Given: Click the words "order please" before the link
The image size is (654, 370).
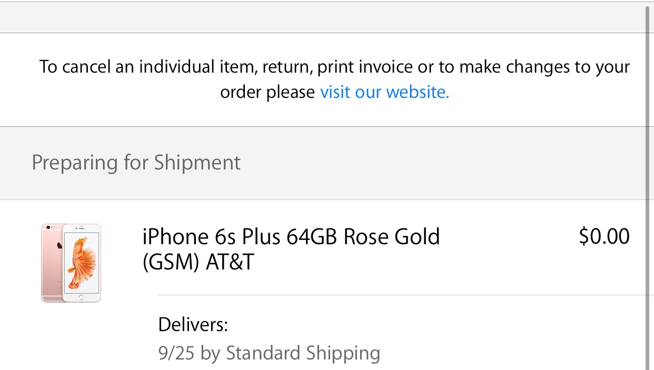Looking at the screenshot, I should (x=267, y=92).
